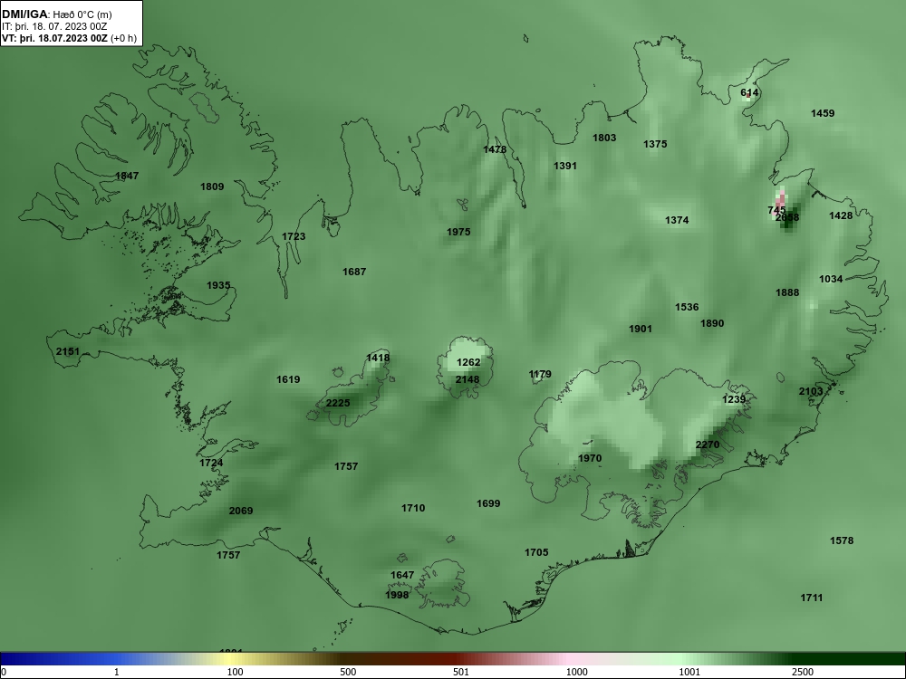Click the 1459 offshore value
This screenshot has height=679, width=906.
823,114
